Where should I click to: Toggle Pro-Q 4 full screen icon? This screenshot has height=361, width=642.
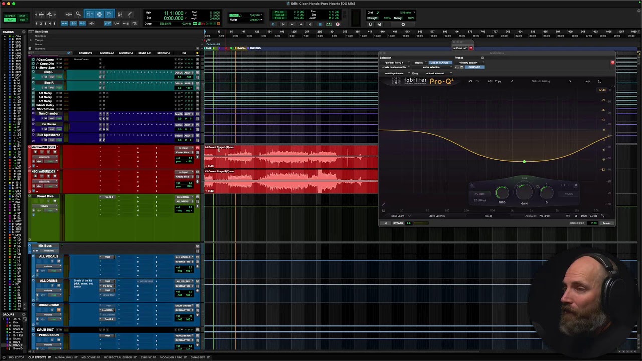coord(599,81)
